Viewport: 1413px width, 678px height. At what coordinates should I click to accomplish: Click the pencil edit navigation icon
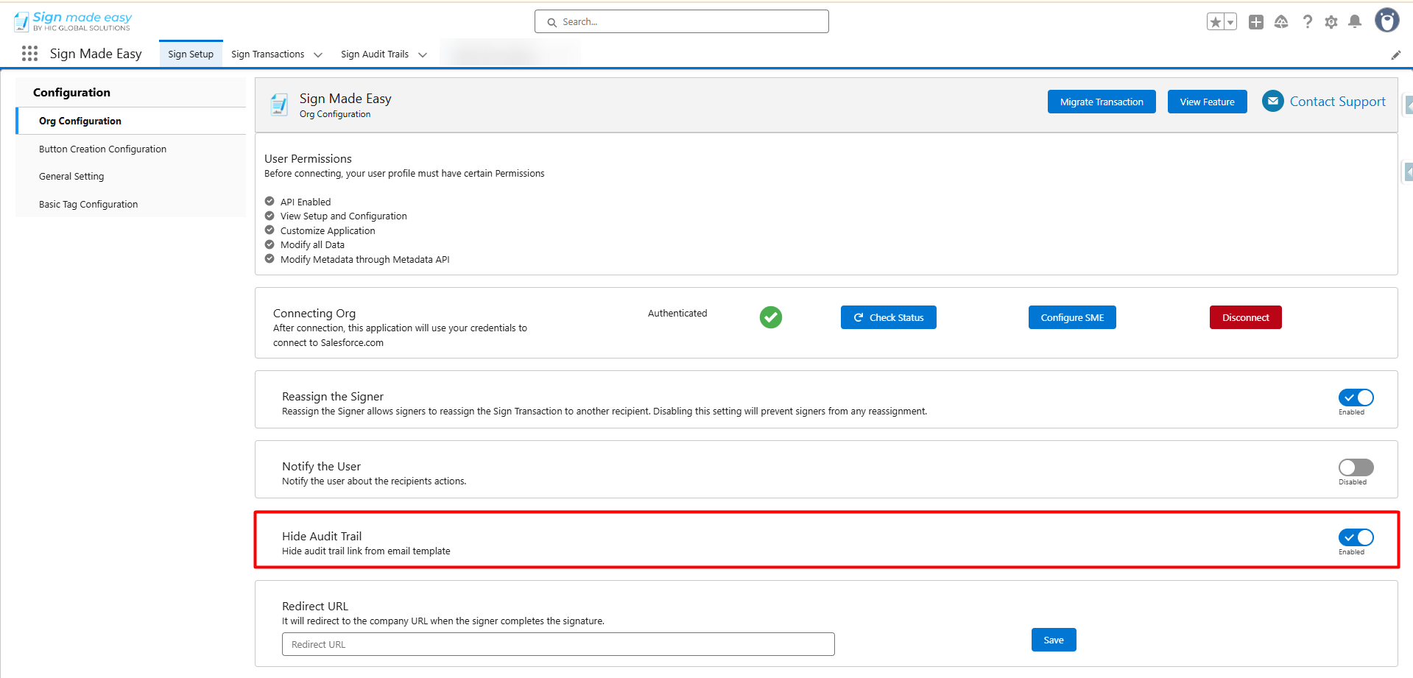1395,55
